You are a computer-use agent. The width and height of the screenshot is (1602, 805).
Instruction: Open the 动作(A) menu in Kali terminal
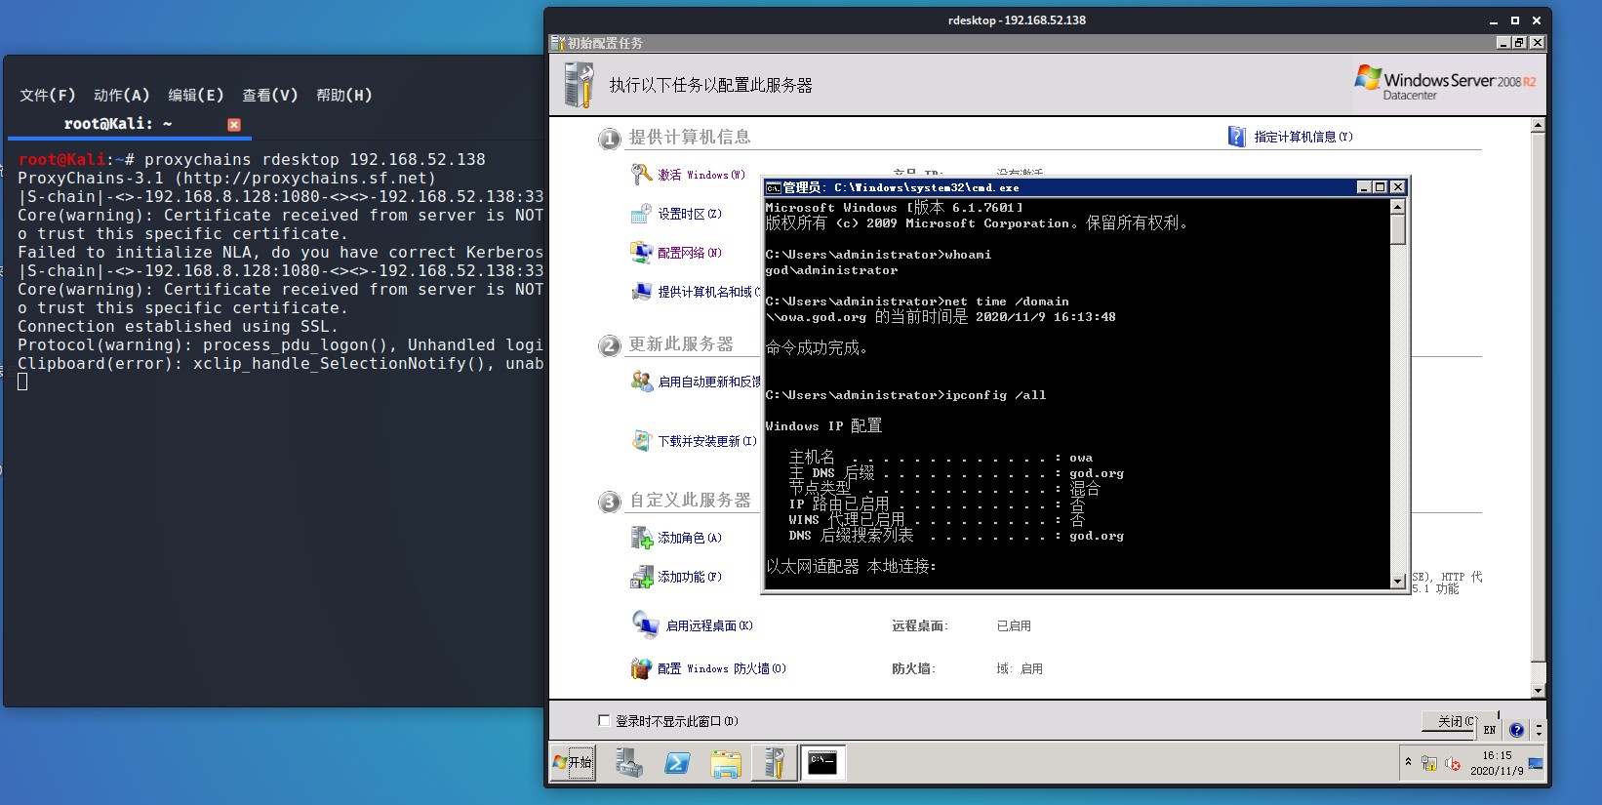pyautogui.click(x=121, y=95)
